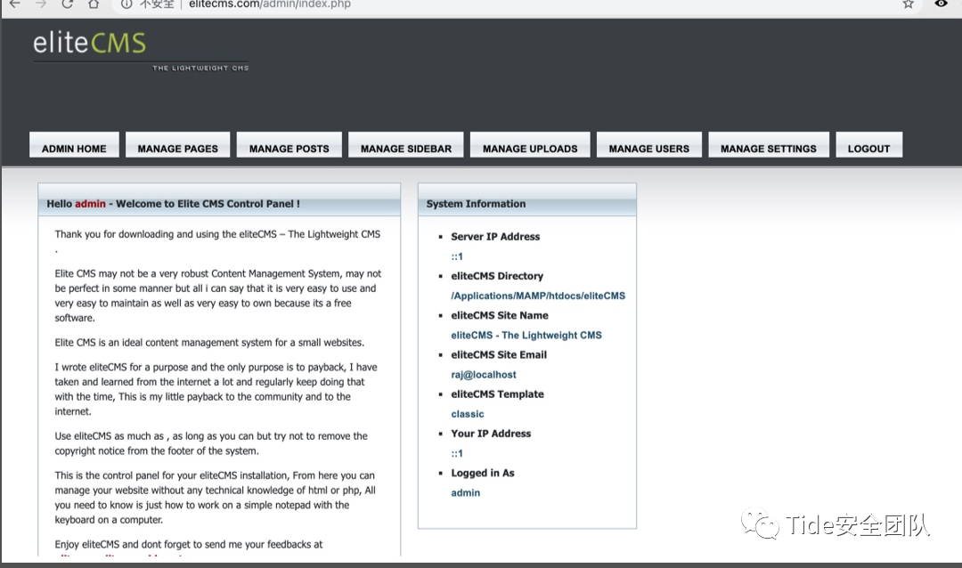
Task: Click the eliteCMS Directory label
Action: [x=497, y=276]
